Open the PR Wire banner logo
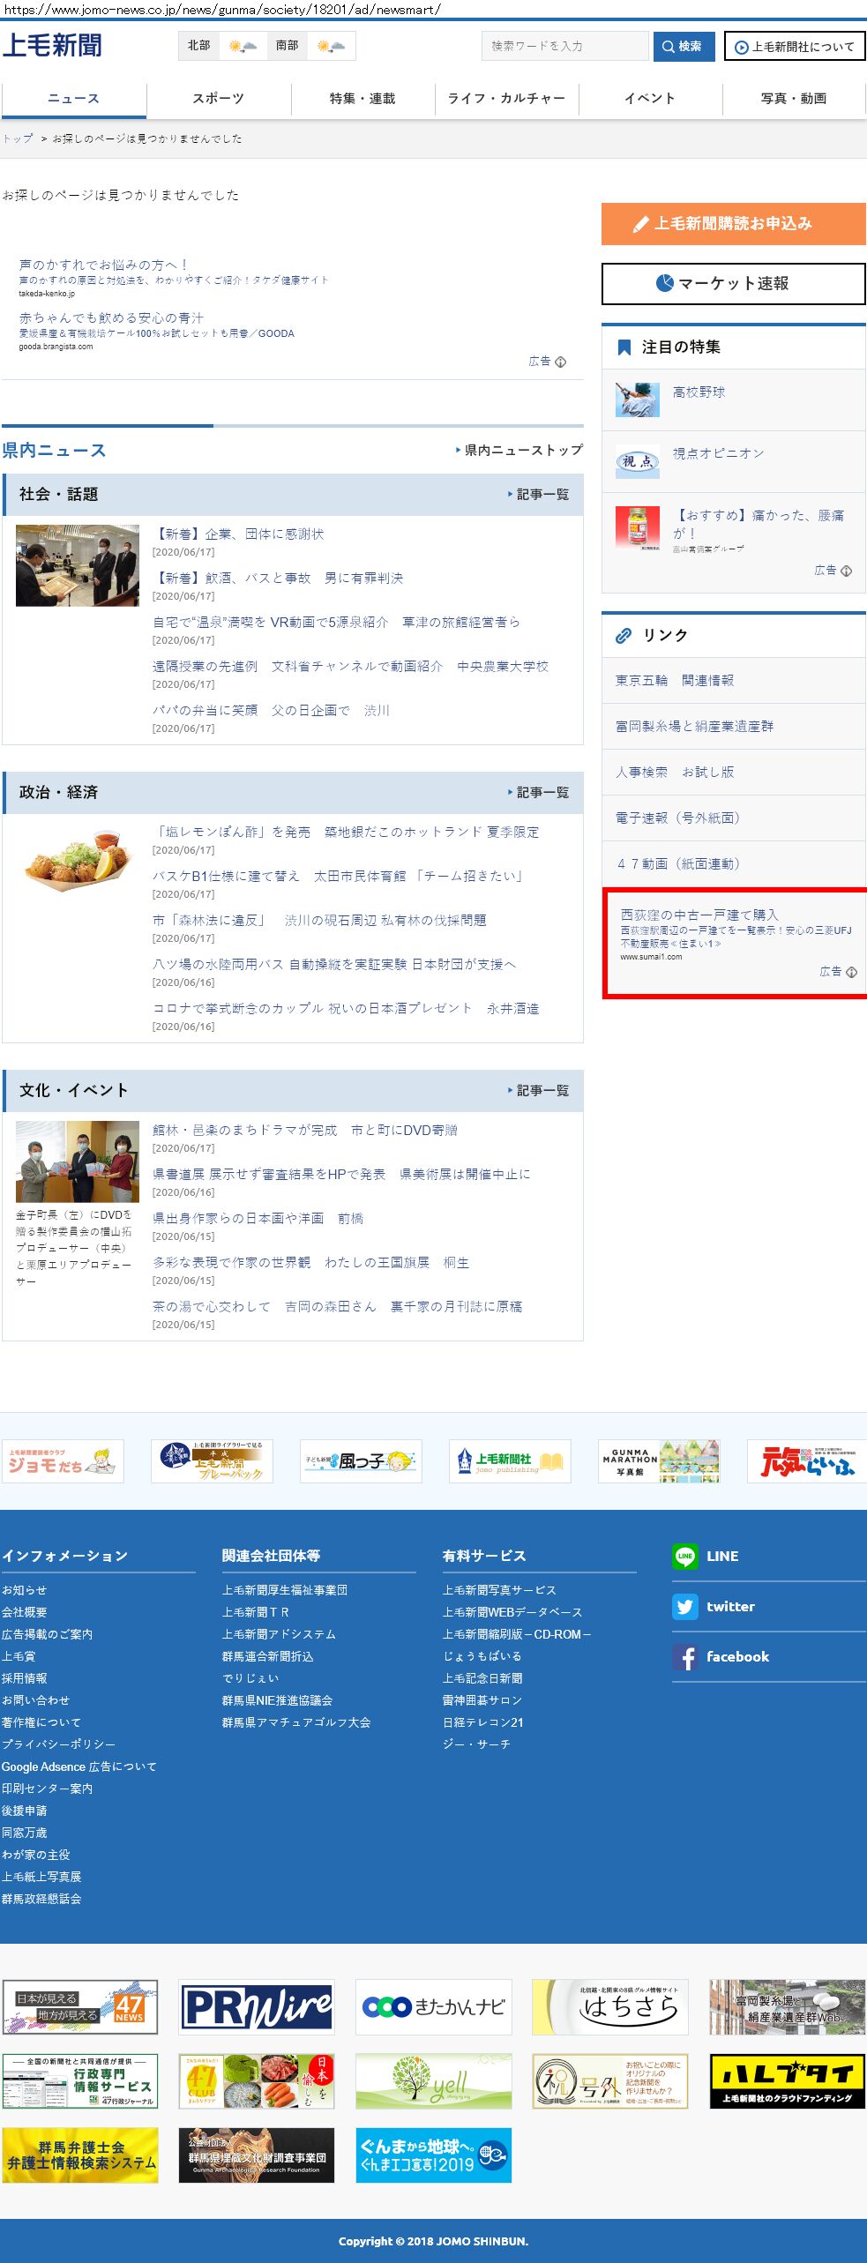Viewport: 867px width, 2263px height. coord(257,2006)
